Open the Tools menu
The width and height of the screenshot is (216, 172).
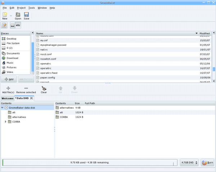pyautogui.click(x=32, y=8)
